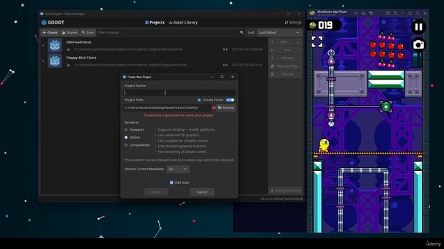The width and height of the screenshot is (444, 249).
Task: Click the Scan projects toolbar button
Action: coord(88,33)
